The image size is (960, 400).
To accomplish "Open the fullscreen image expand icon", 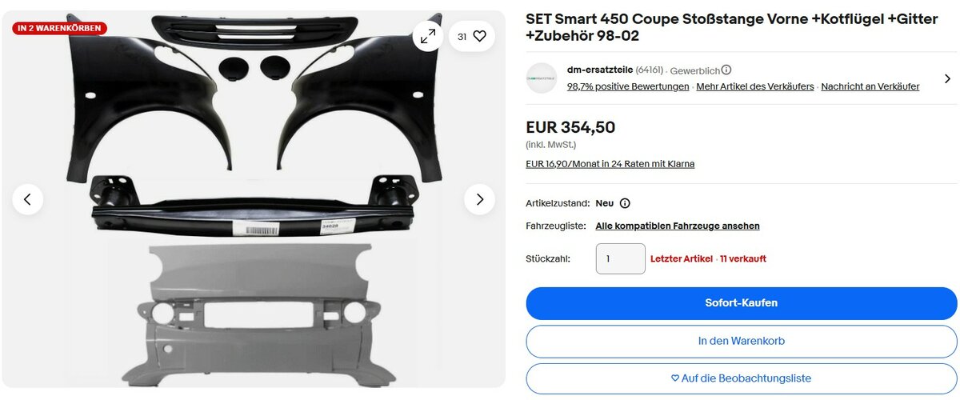I will pos(428,36).
